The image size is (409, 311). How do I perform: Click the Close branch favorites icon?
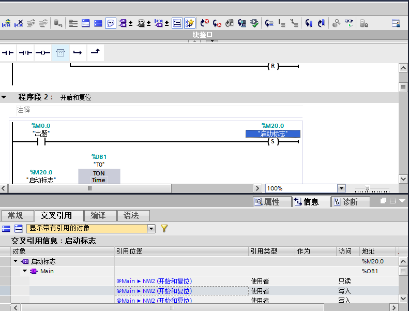(95, 53)
